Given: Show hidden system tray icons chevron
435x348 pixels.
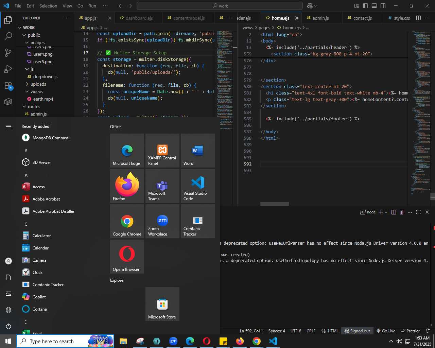Looking at the screenshot, I should click(x=391, y=341).
